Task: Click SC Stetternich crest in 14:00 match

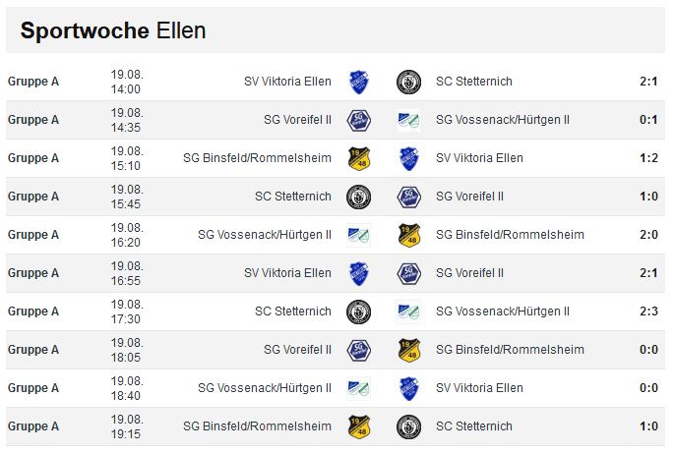Action: [x=408, y=82]
